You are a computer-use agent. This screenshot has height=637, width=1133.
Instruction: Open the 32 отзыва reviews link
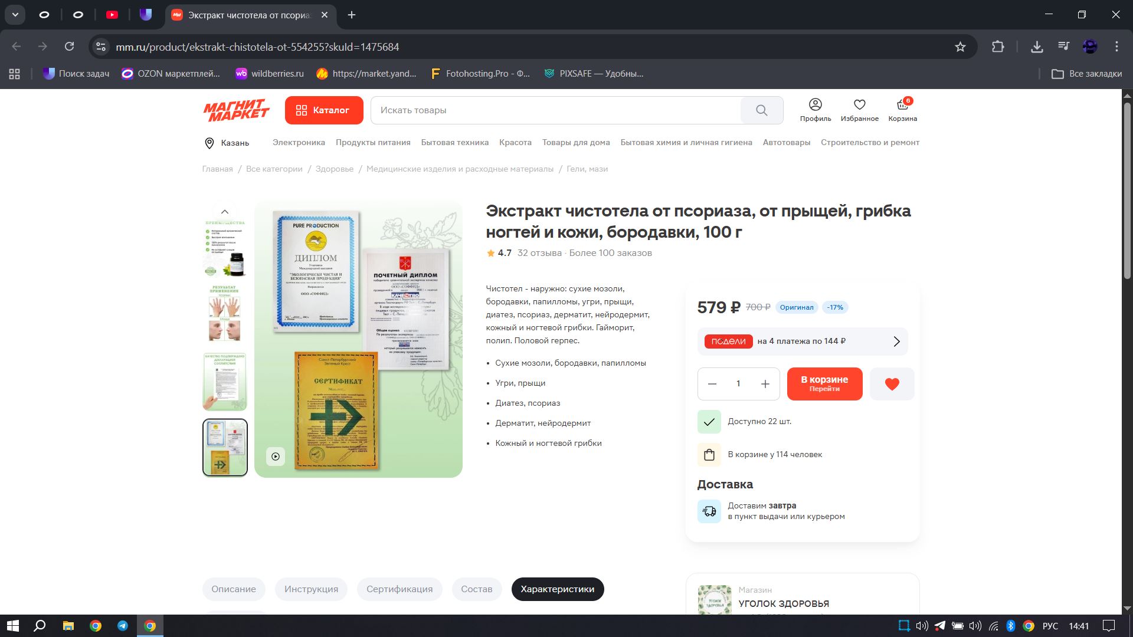[x=539, y=253]
